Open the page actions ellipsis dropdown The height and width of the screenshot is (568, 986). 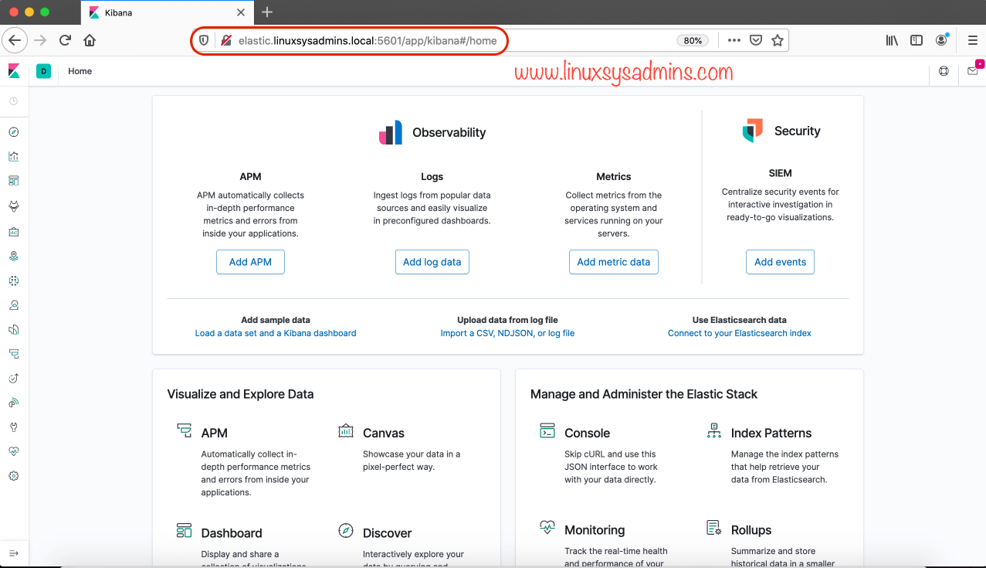(733, 40)
